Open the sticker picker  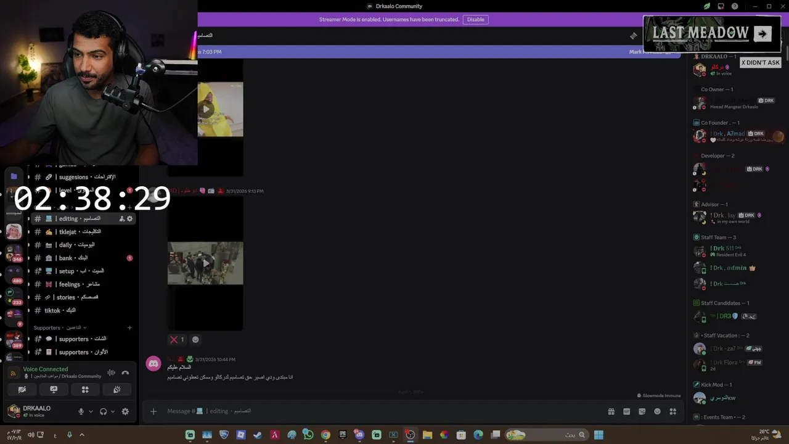tap(642, 411)
